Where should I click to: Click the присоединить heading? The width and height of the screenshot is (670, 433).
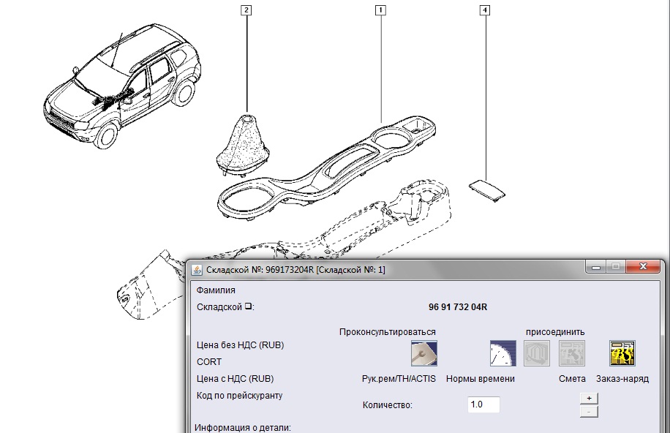point(555,332)
